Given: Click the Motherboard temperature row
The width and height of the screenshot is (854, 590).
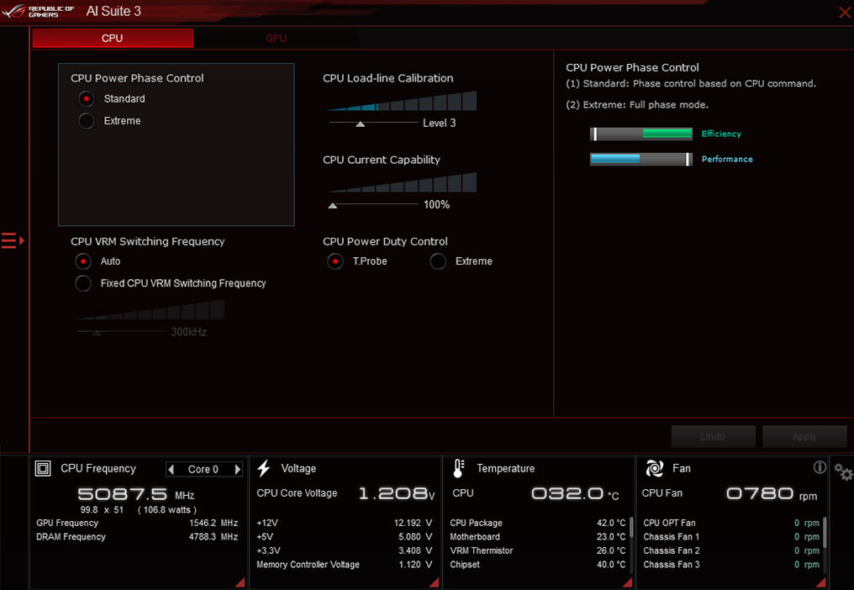Looking at the screenshot, I should (538, 536).
